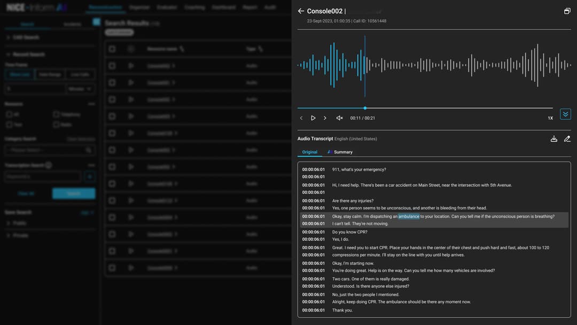The image size is (577, 325).
Task: Choose the Date Range time frame option
Action: pos(50,74)
